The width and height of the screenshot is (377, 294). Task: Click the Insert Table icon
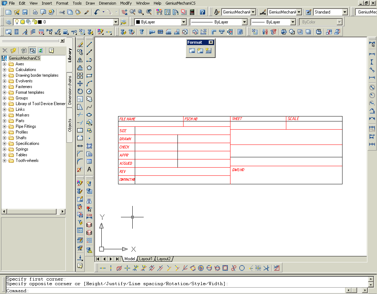click(x=89, y=162)
